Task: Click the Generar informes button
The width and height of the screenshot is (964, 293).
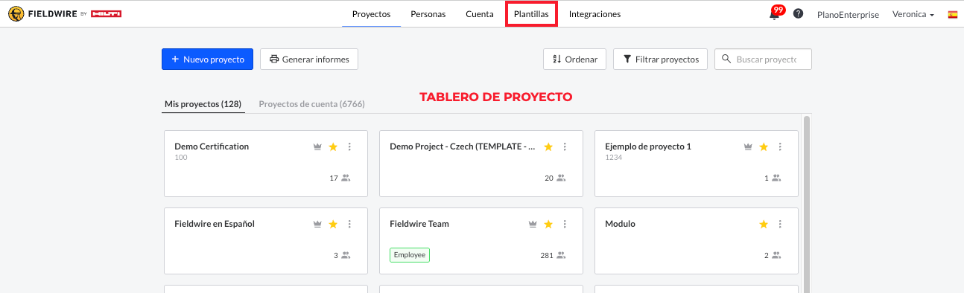Action: tap(309, 59)
